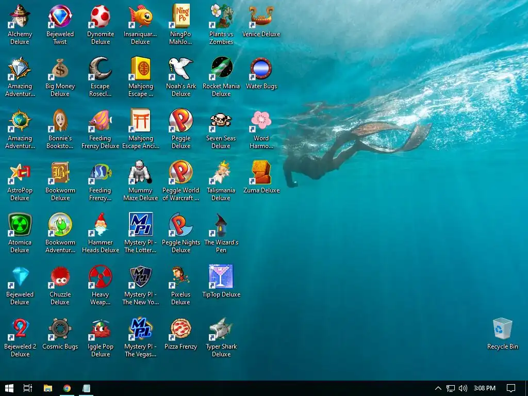Select the Word Harmony flower icon
528x396 pixels.
[261, 120]
